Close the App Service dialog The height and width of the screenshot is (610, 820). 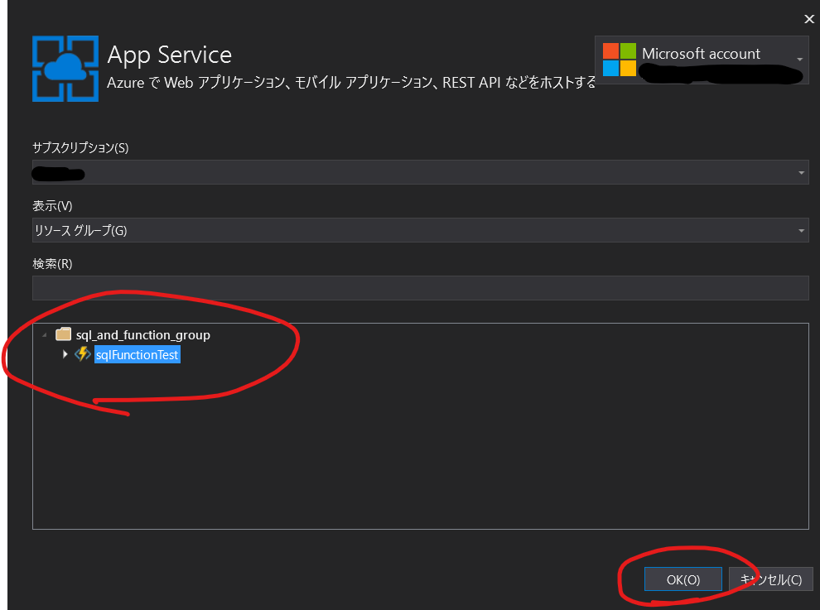pyautogui.click(x=808, y=18)
